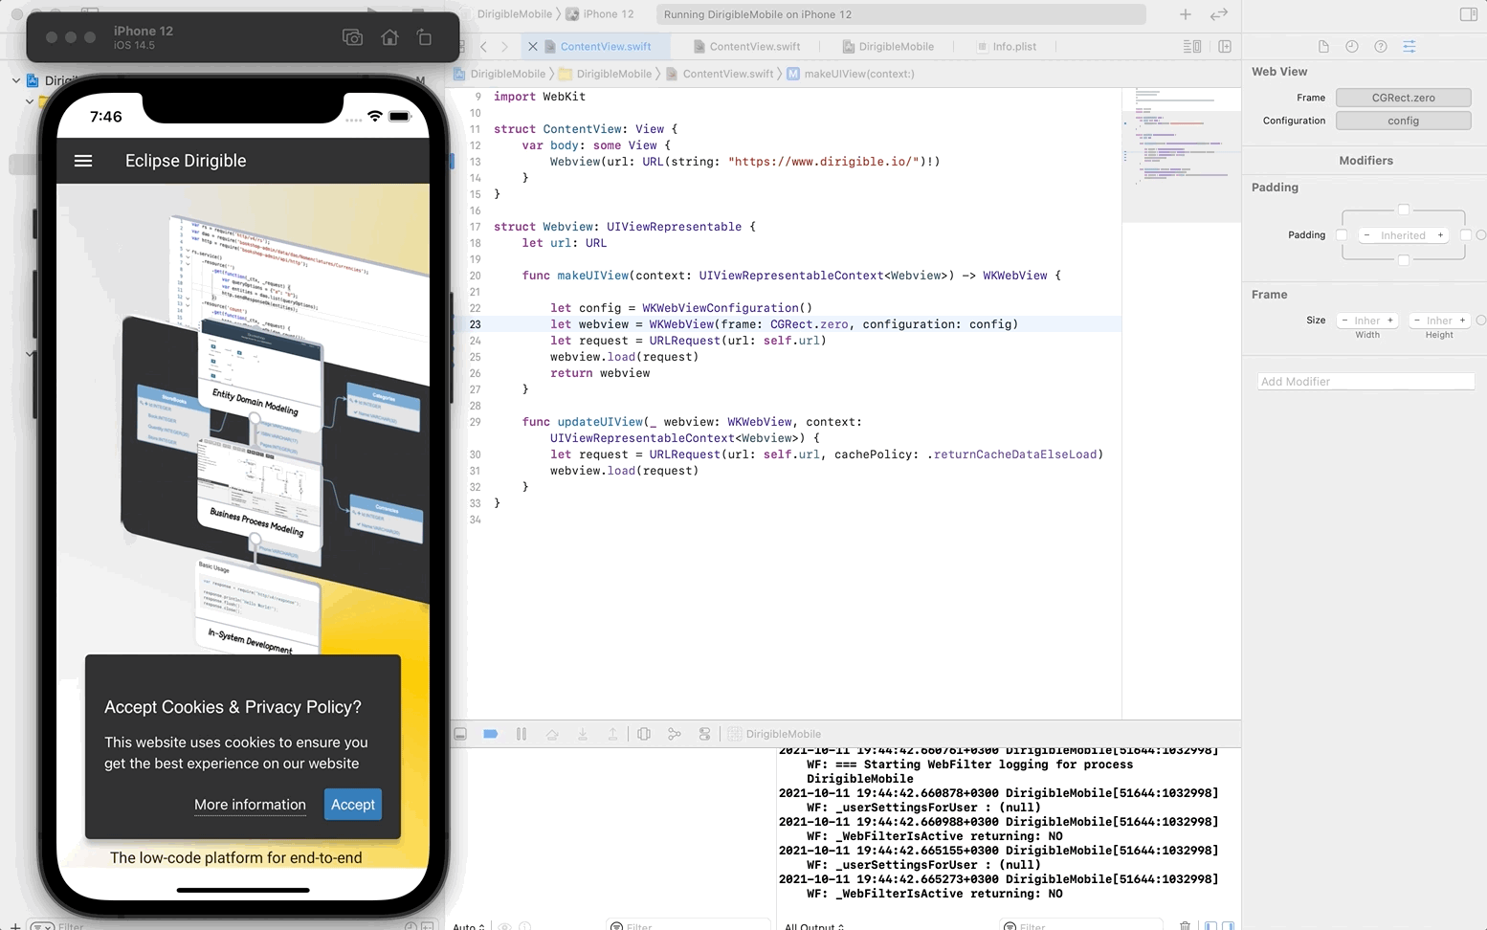Open Debug View Hierarchy
Screen dimensions: 1487x930
[x=644, y=734]
